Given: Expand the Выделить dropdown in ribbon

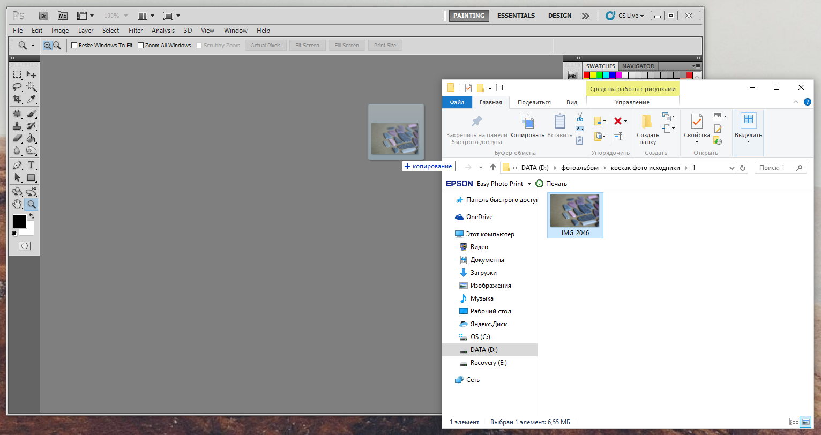Looking at the screenshot, I should point(748,141).
